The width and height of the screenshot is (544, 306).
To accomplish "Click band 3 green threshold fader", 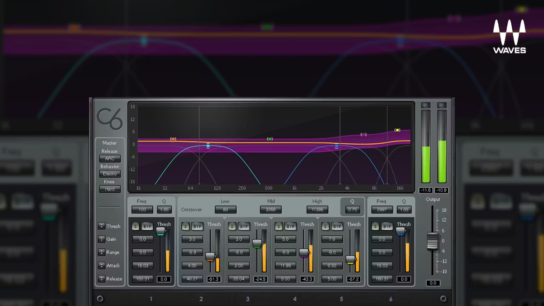I will point(257,244).
